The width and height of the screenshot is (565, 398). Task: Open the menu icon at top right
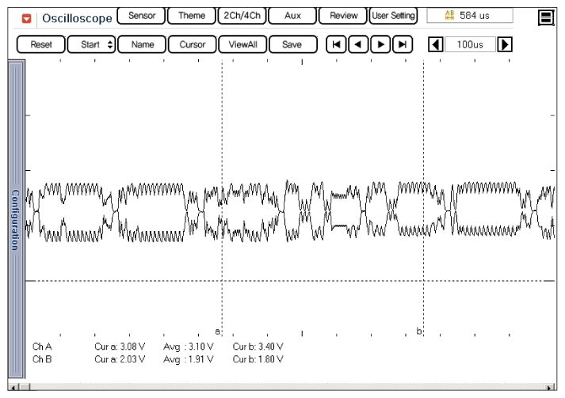545,17
